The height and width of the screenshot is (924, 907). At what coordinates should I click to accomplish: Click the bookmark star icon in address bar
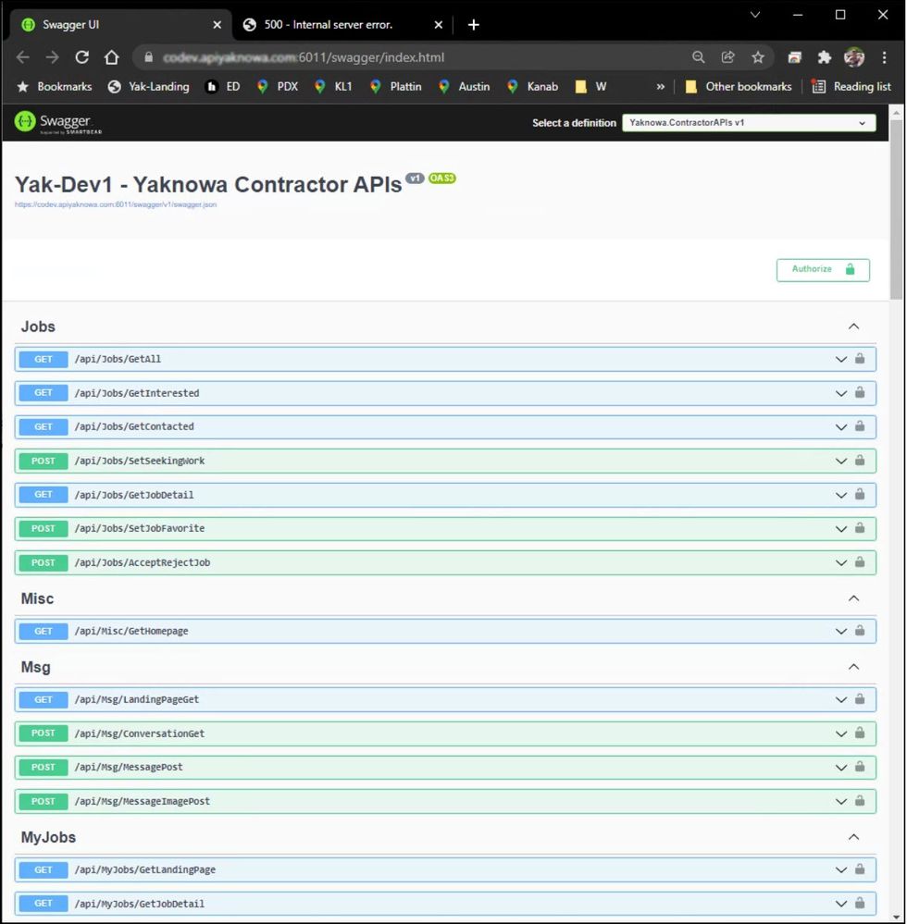[758, 57]
